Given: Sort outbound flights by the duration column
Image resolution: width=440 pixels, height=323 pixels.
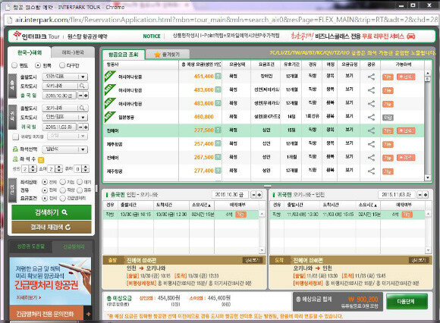Looking at the screenshot, I should 202,205.
